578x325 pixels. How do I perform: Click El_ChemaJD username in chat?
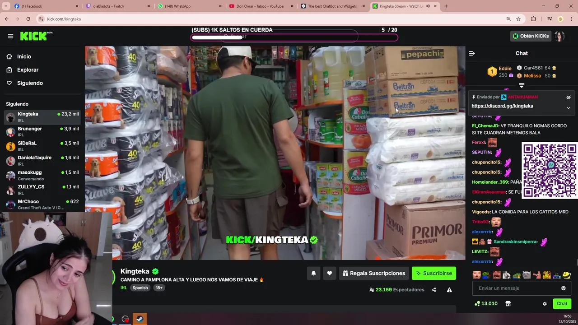tap(485, 126)
